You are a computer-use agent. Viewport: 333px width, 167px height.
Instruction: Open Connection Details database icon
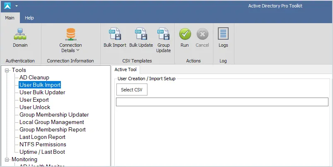(71, 34)
